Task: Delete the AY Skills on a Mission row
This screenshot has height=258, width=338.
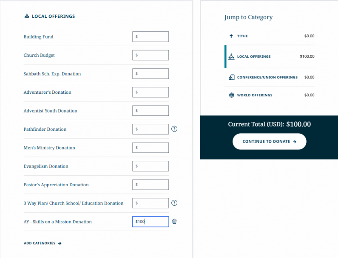Action: [x=174, y=222]
